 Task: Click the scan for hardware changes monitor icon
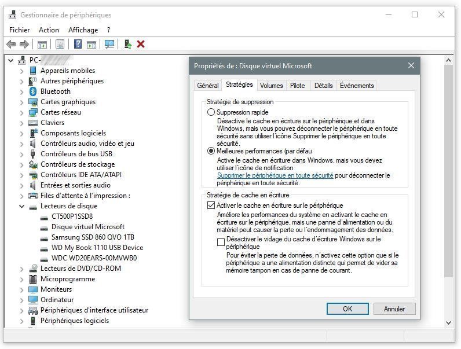tap(109, 45)
